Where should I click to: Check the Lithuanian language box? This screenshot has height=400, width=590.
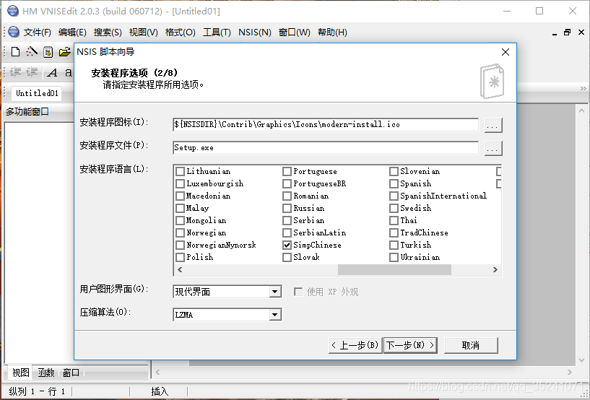tap(181, 172)
